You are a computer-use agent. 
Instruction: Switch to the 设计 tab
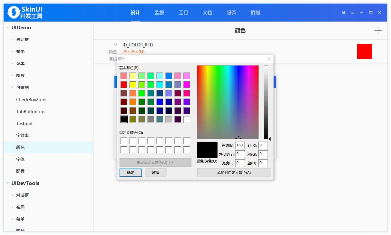[135, 13]
